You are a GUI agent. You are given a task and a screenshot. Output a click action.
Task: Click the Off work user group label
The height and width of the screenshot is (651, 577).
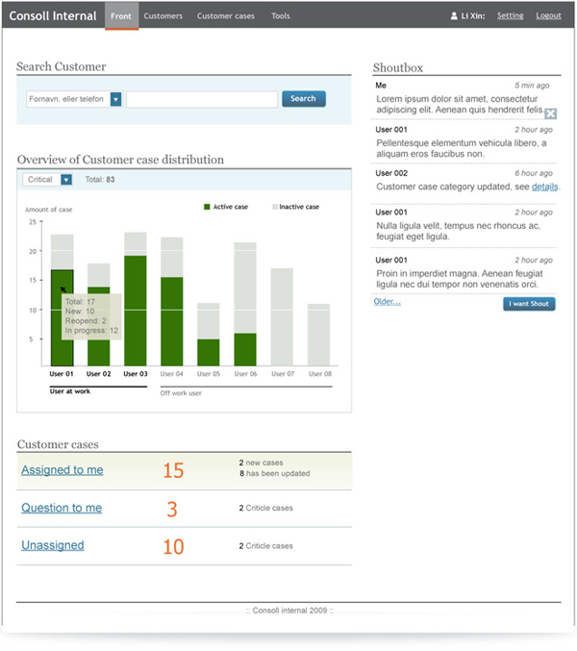tap(181, 393)
